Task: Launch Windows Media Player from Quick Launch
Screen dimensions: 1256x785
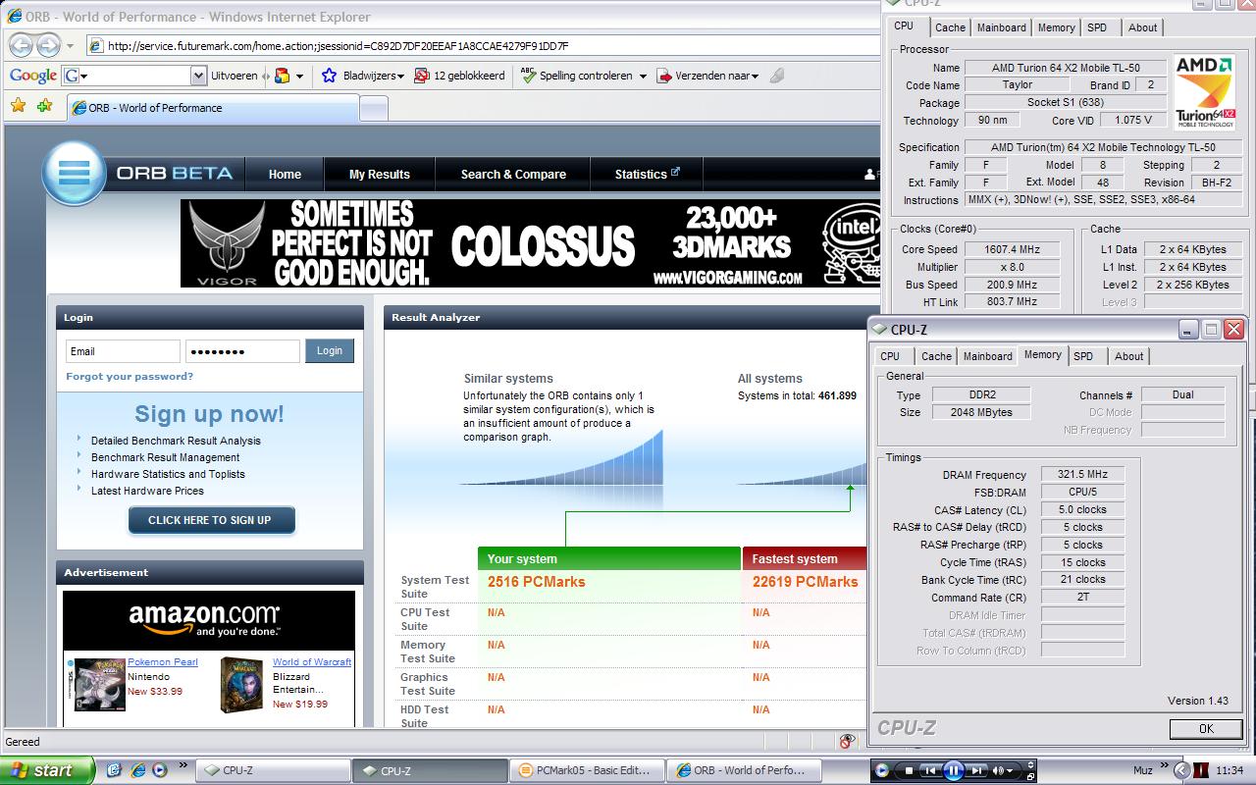Action: coord(159,770)
